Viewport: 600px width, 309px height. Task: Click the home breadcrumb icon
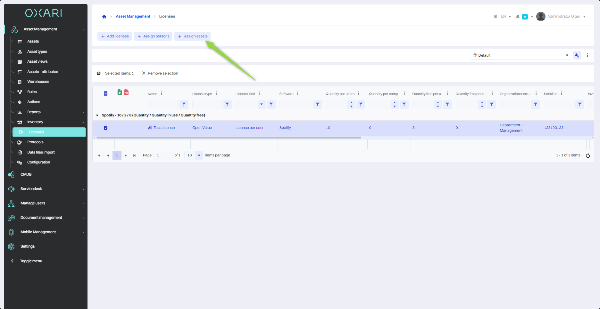coord(104,17)
